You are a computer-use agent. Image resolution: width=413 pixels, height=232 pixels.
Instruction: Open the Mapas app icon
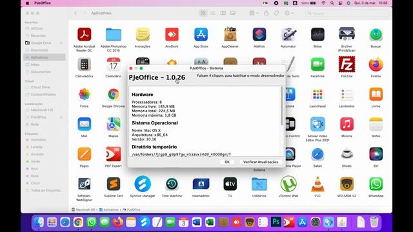pos(114,124)
